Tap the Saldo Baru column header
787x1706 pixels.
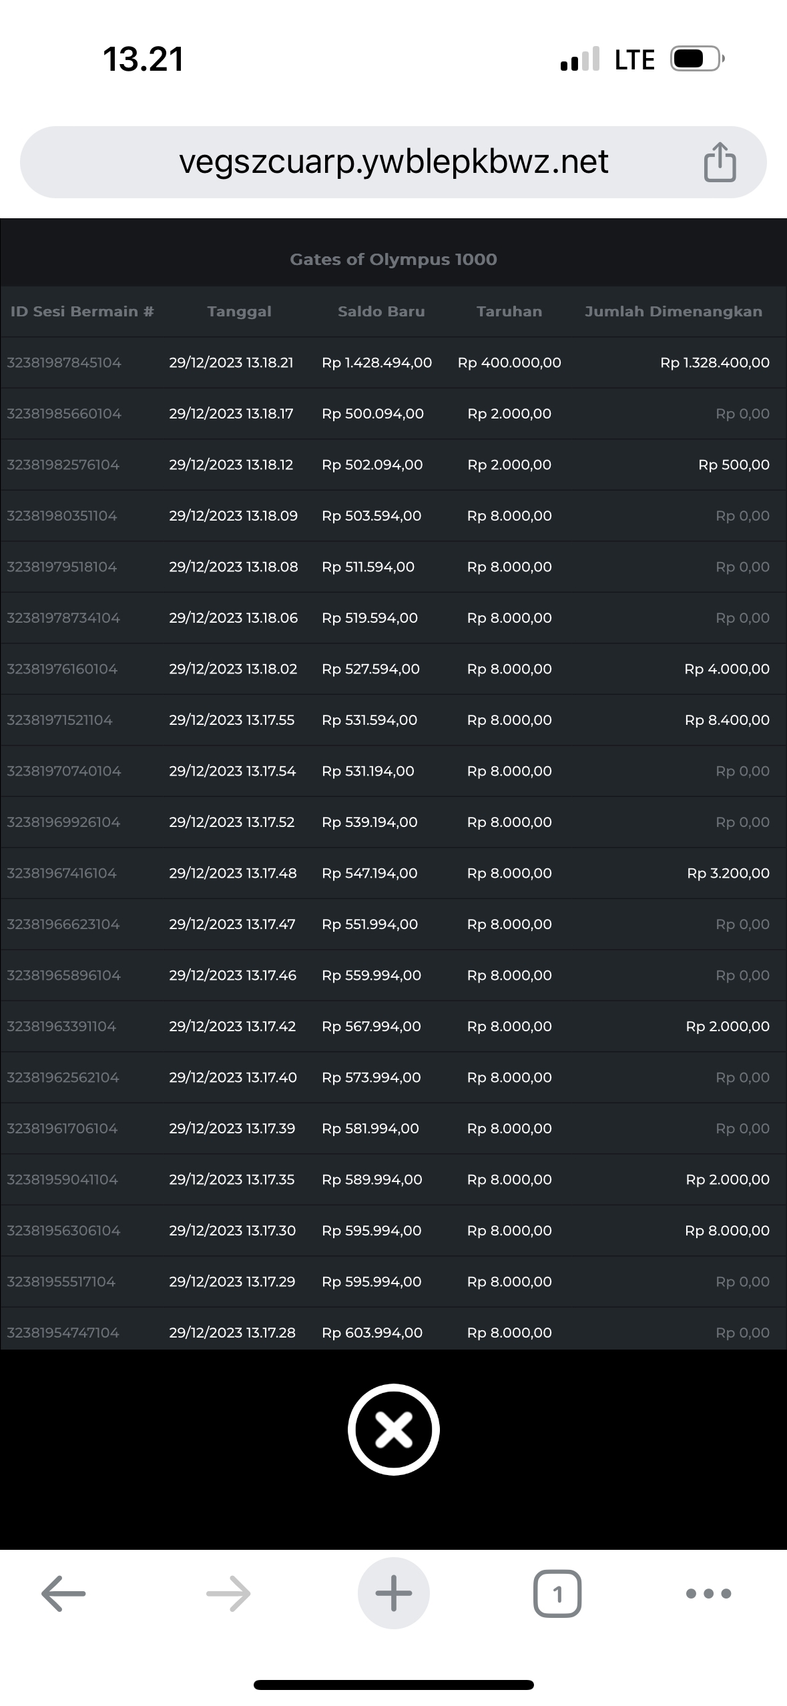pyautogui.click(x=381, y=312)
